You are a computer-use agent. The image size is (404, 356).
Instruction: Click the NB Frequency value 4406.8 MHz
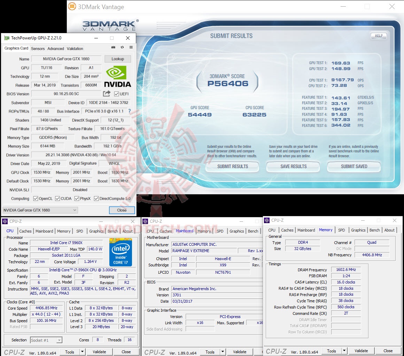coord(372,255)
